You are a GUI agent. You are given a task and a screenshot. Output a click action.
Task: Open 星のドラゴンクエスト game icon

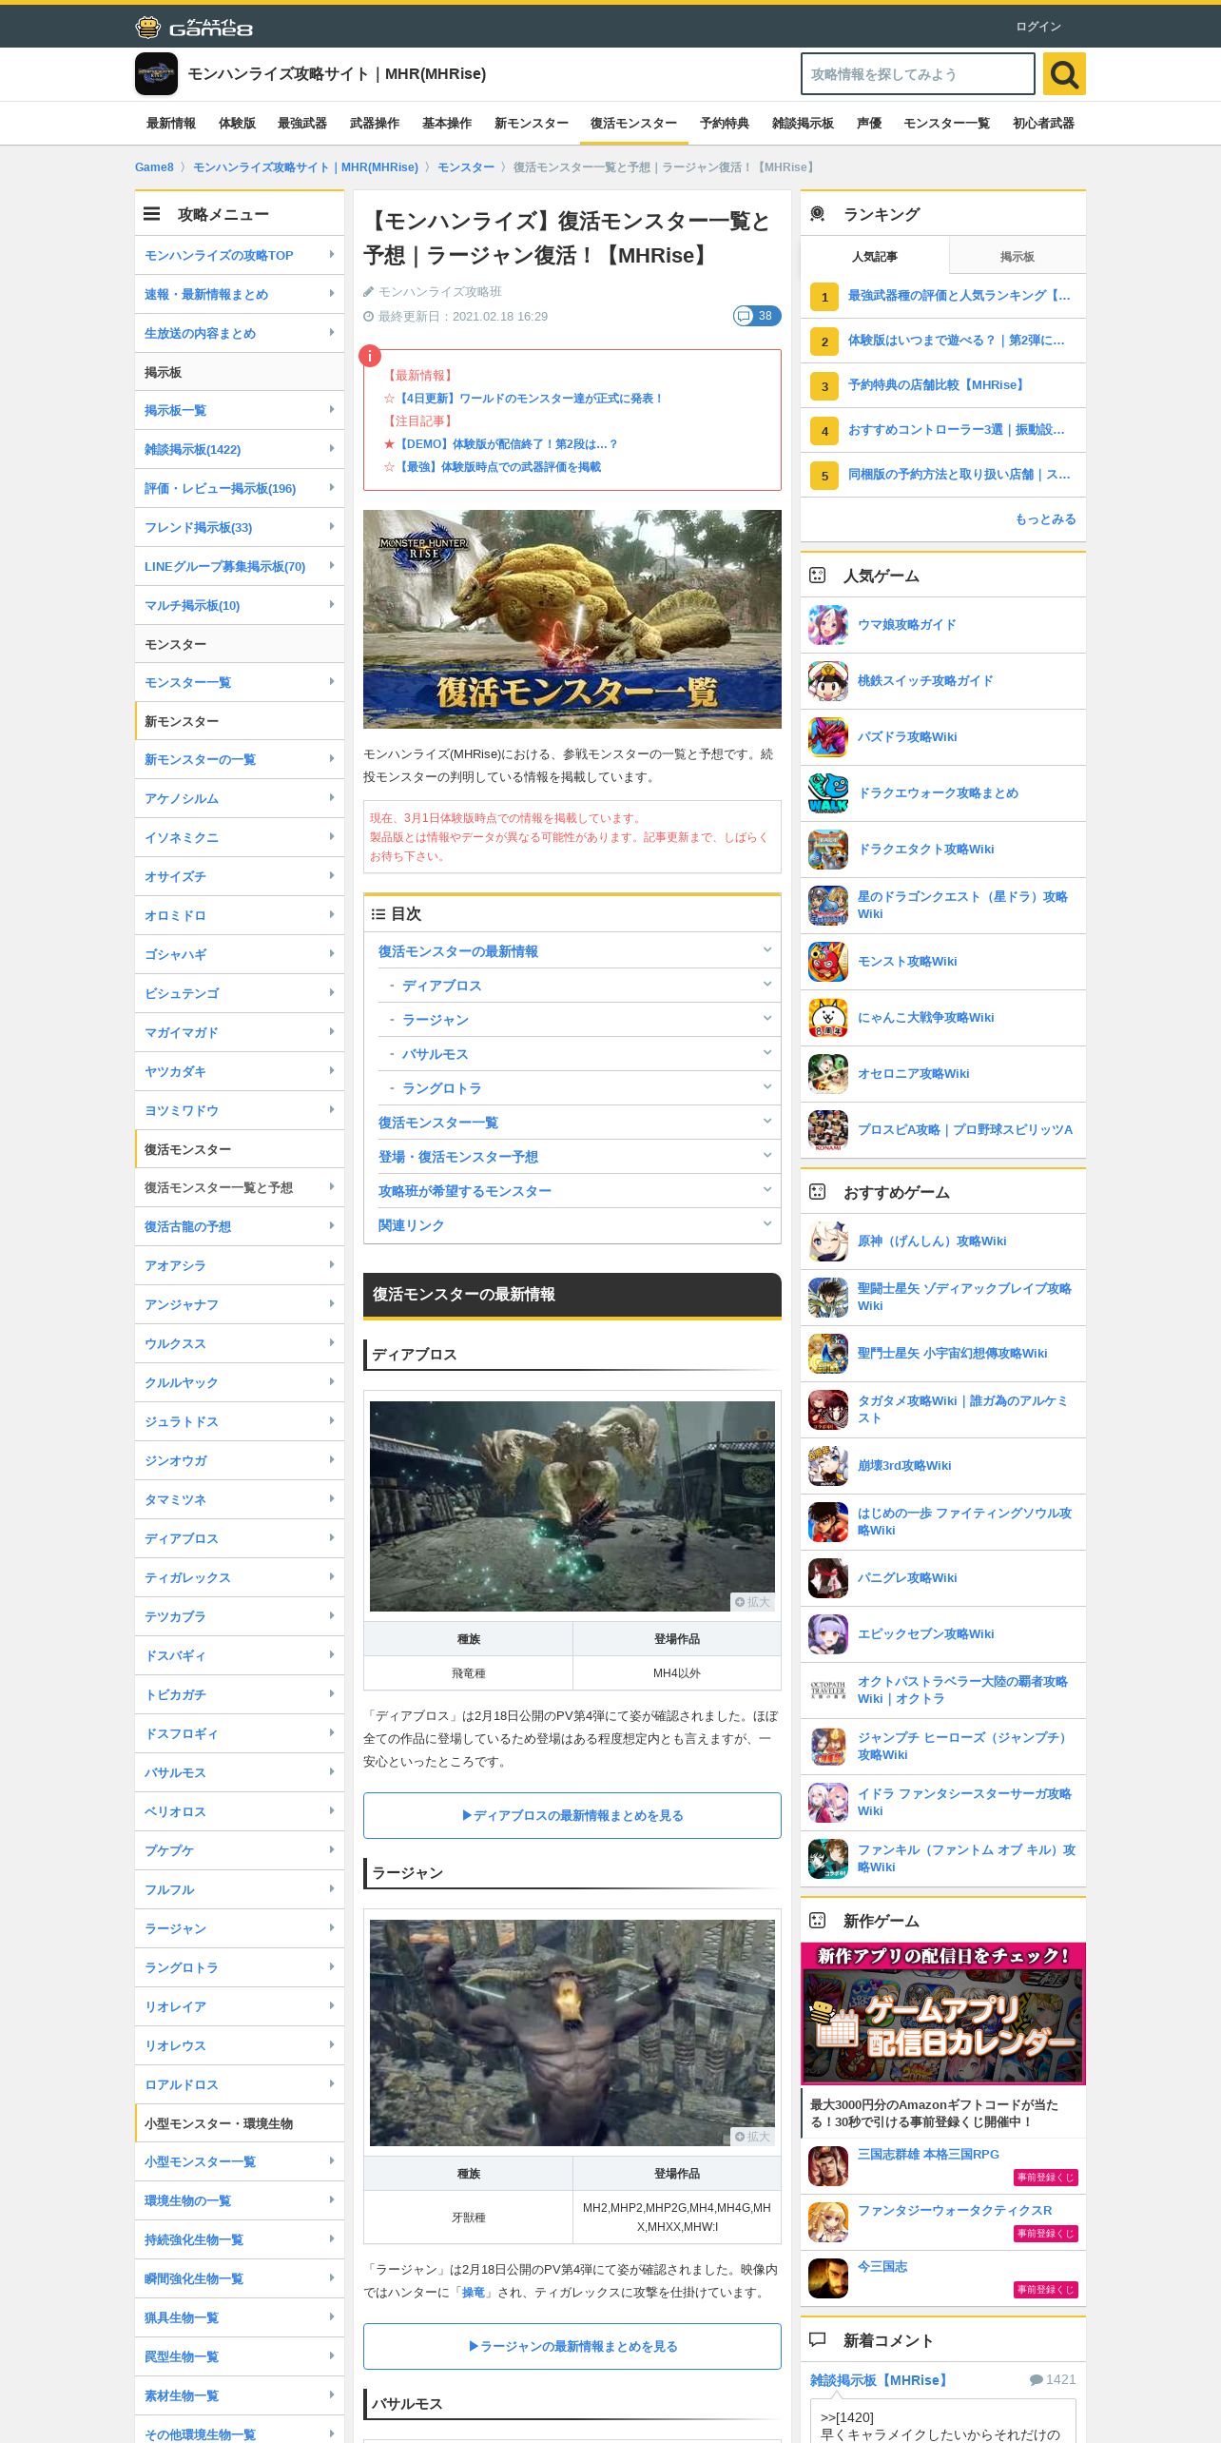827,906
